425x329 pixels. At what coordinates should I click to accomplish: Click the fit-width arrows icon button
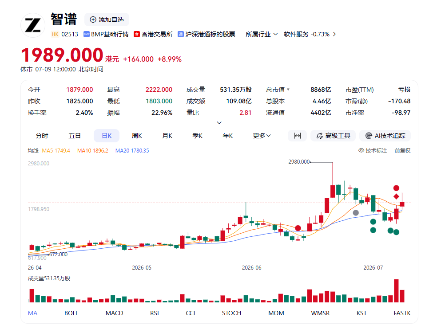[x=298, y=136]
